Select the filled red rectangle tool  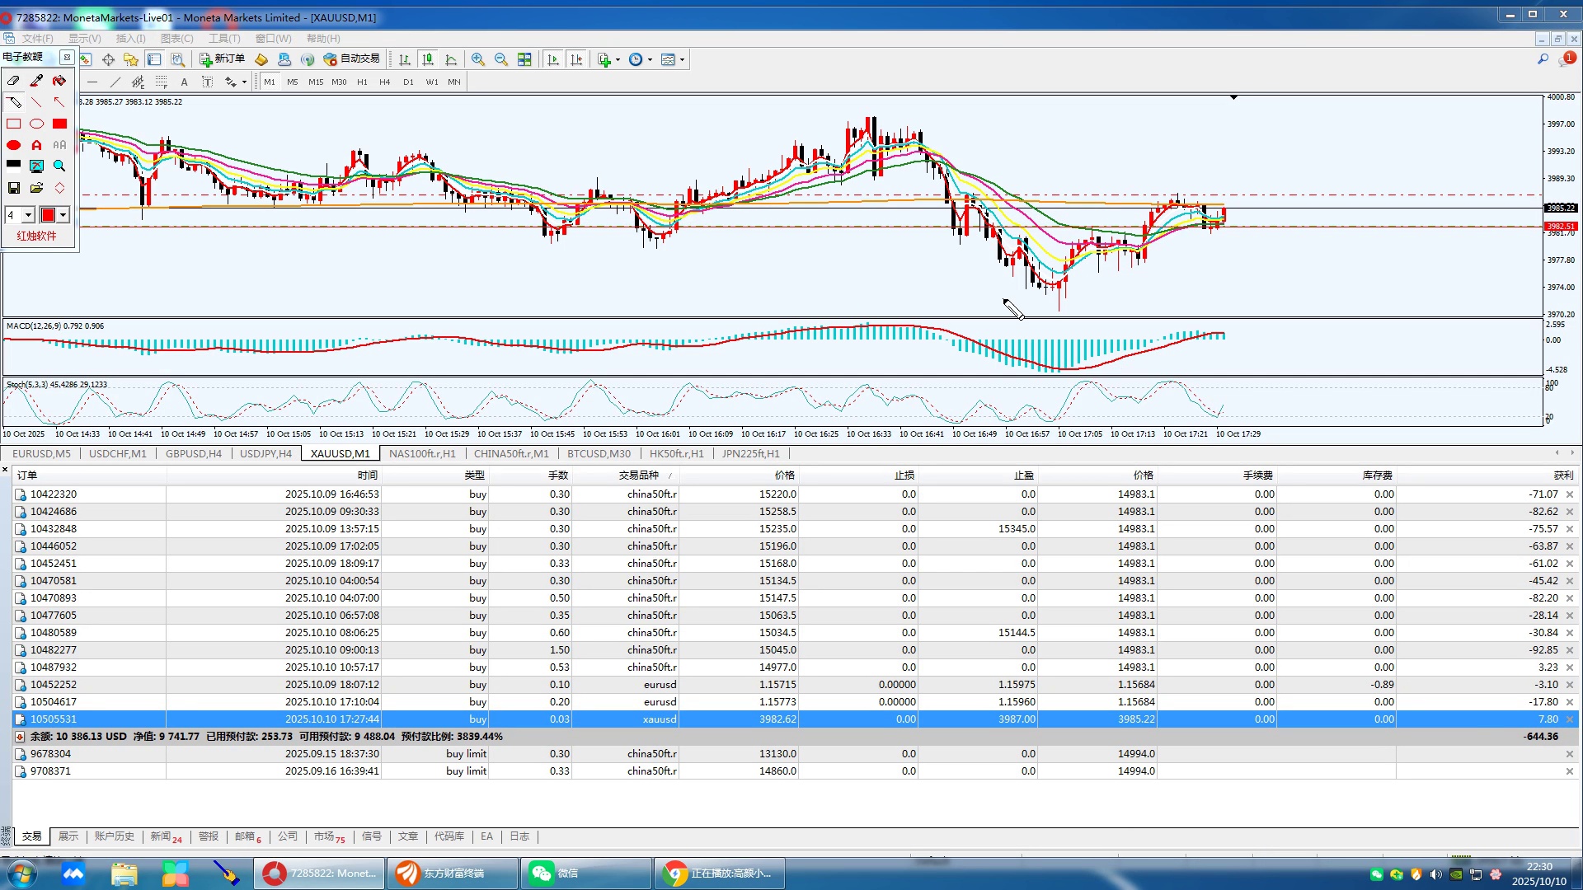[59, 124]
